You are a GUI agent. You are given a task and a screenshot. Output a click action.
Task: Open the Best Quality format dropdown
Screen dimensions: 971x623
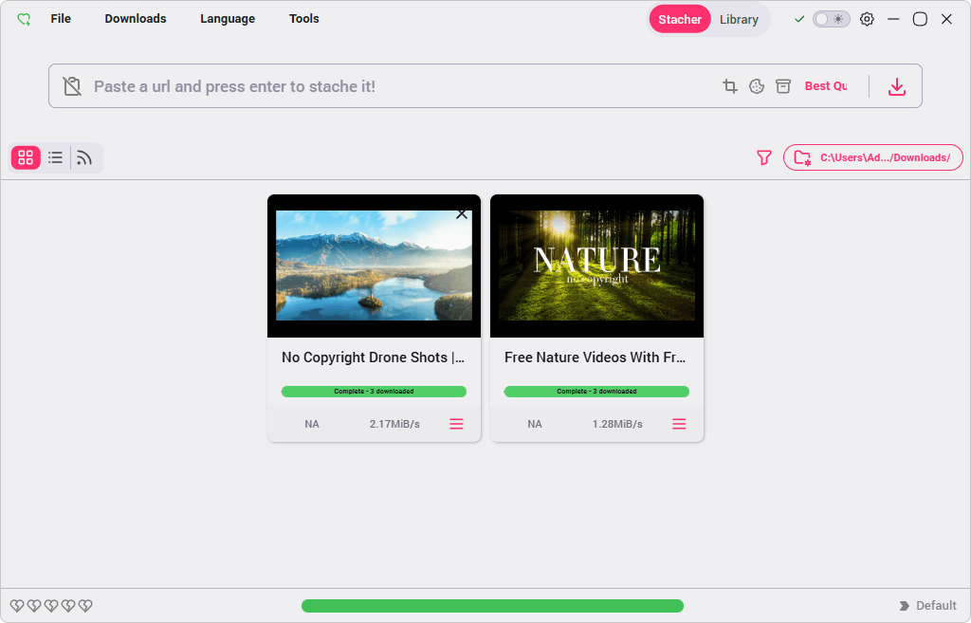tap(826, 86)
